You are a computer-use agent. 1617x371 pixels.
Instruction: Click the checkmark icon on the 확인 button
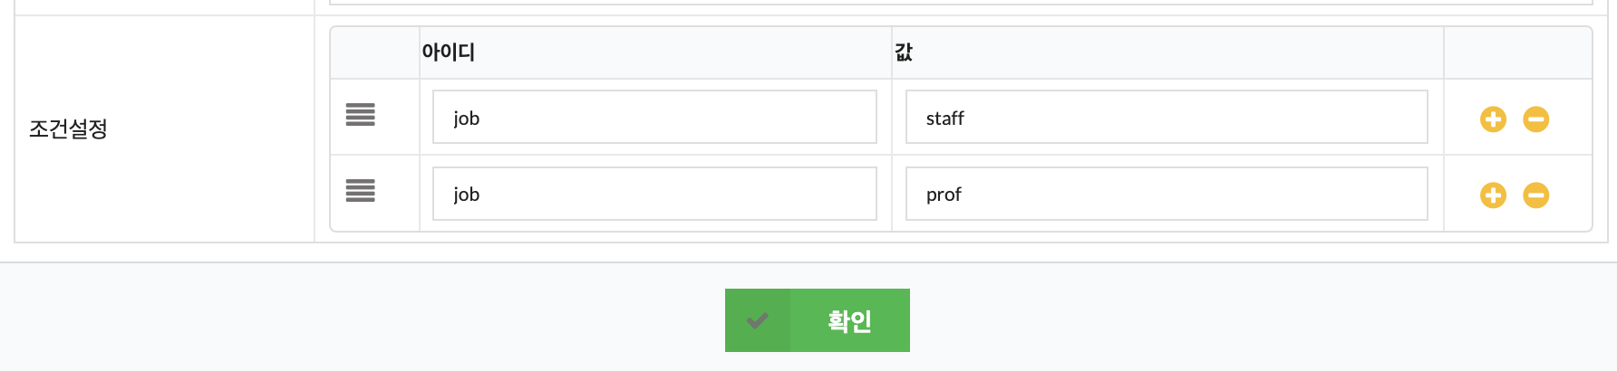pyautogui.click(x=758, y=320)
